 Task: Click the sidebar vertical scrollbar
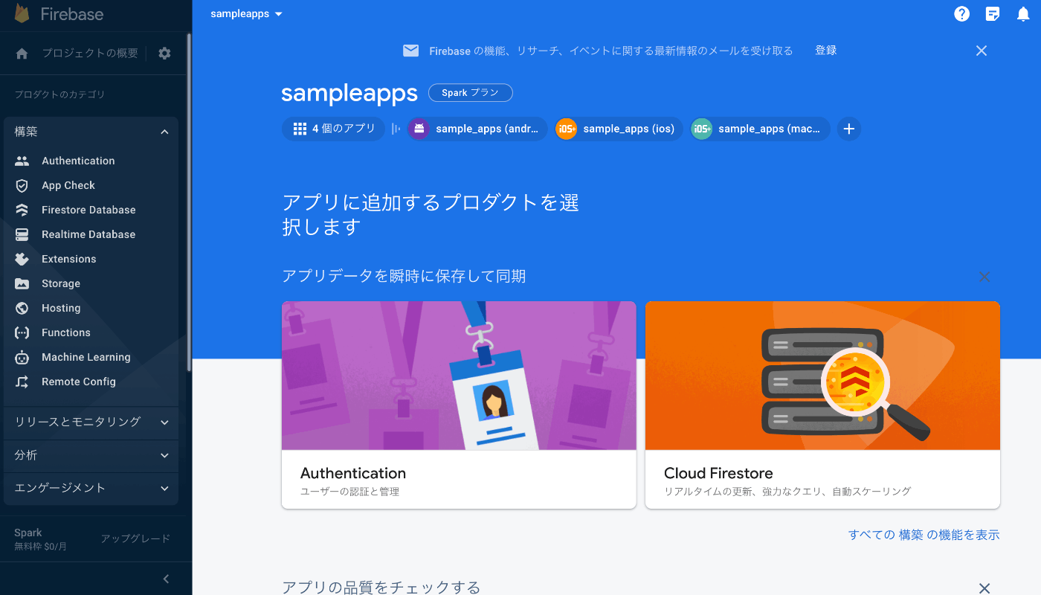click(x=189, y=201)
